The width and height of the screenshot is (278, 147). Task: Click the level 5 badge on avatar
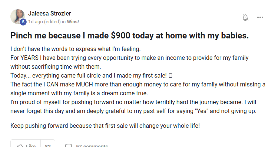pos(23,22)
